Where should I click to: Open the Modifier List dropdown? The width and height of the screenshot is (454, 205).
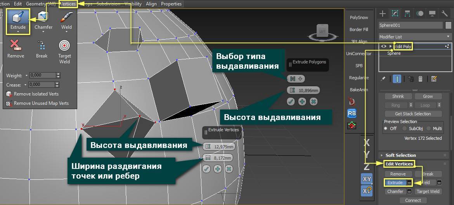coord(415,37)
